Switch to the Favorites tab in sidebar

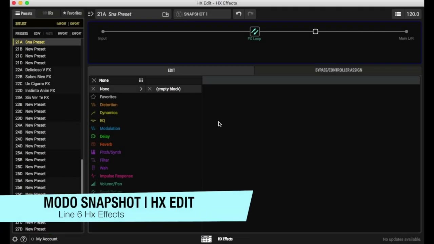click(72, 13)
